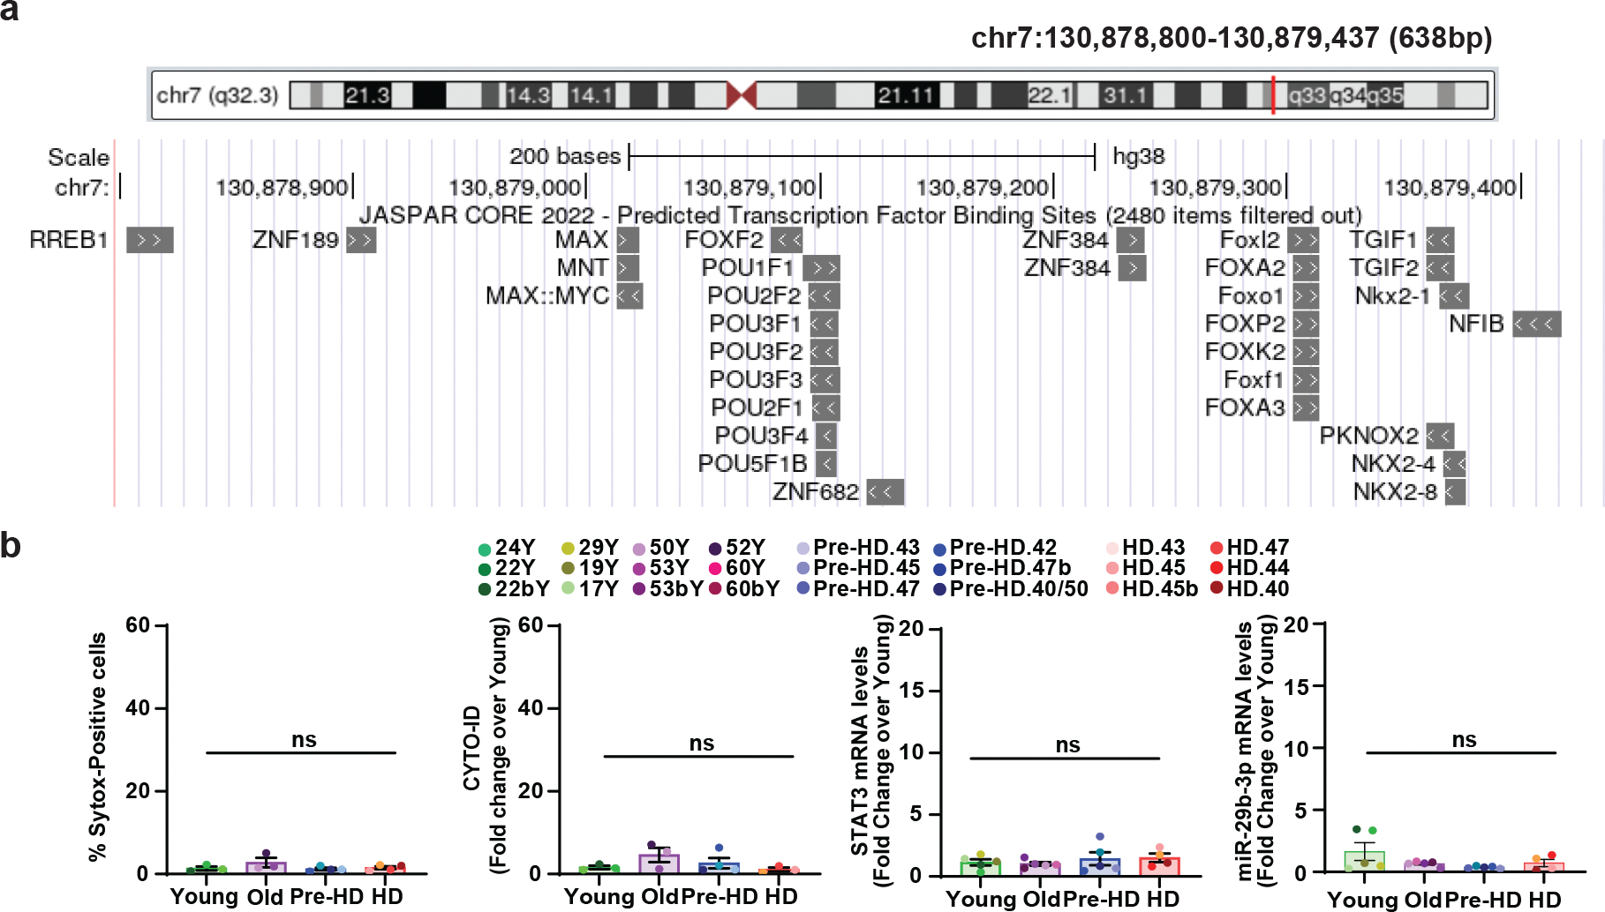The height and width of the screenshot is (912, 1605).
Task: Click the POU5F1B binding site block
Action: [825, 463]
